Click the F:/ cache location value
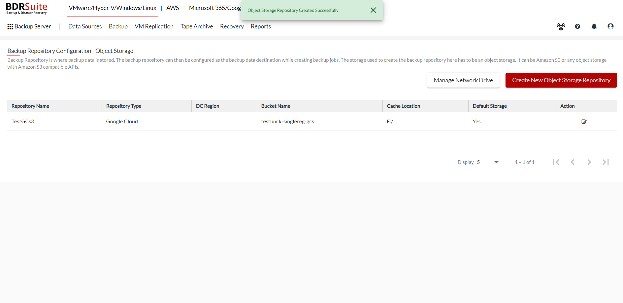Screen dimensions: 623x303 tap(390, 122)
